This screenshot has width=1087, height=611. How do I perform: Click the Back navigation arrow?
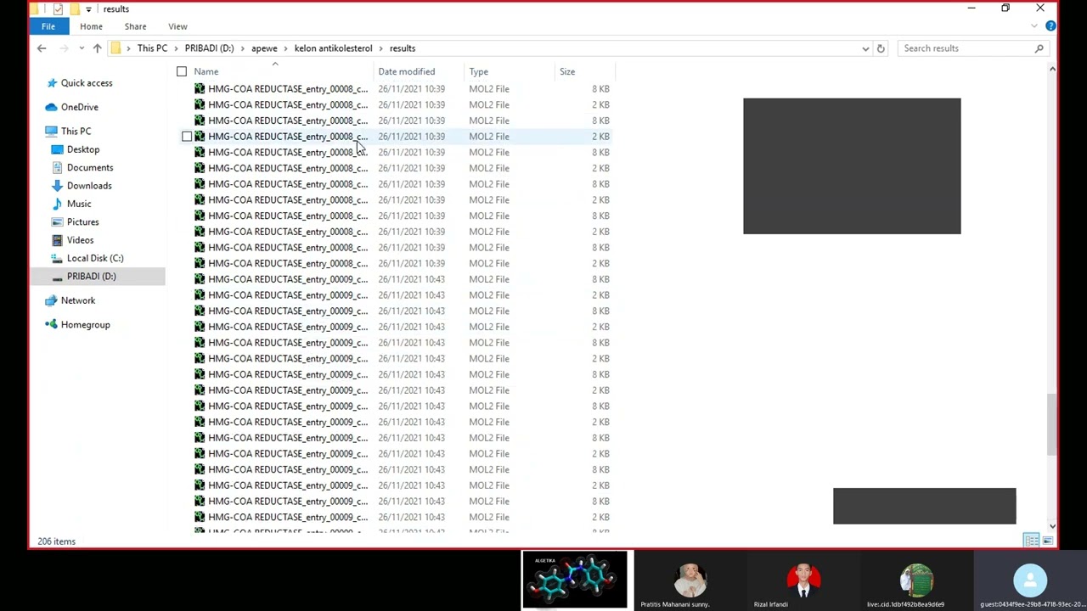pyautogui.click(x=42, y=48)
